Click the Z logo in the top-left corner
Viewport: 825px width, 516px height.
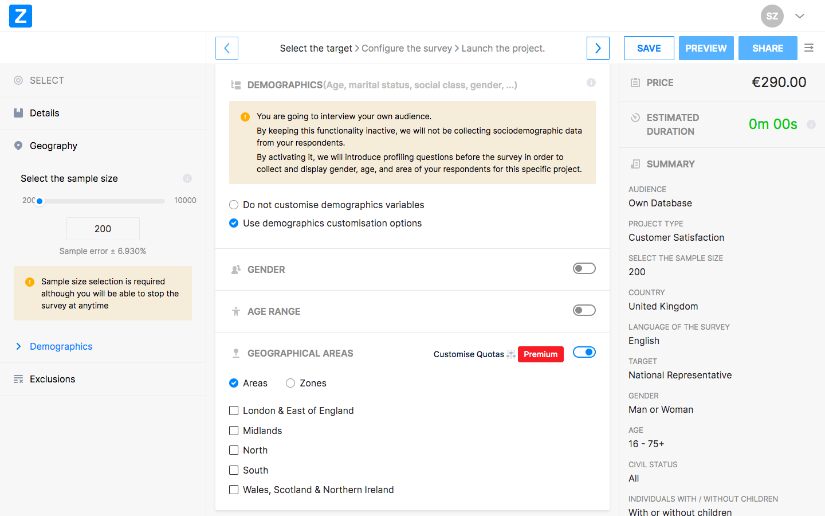[20, 16]
